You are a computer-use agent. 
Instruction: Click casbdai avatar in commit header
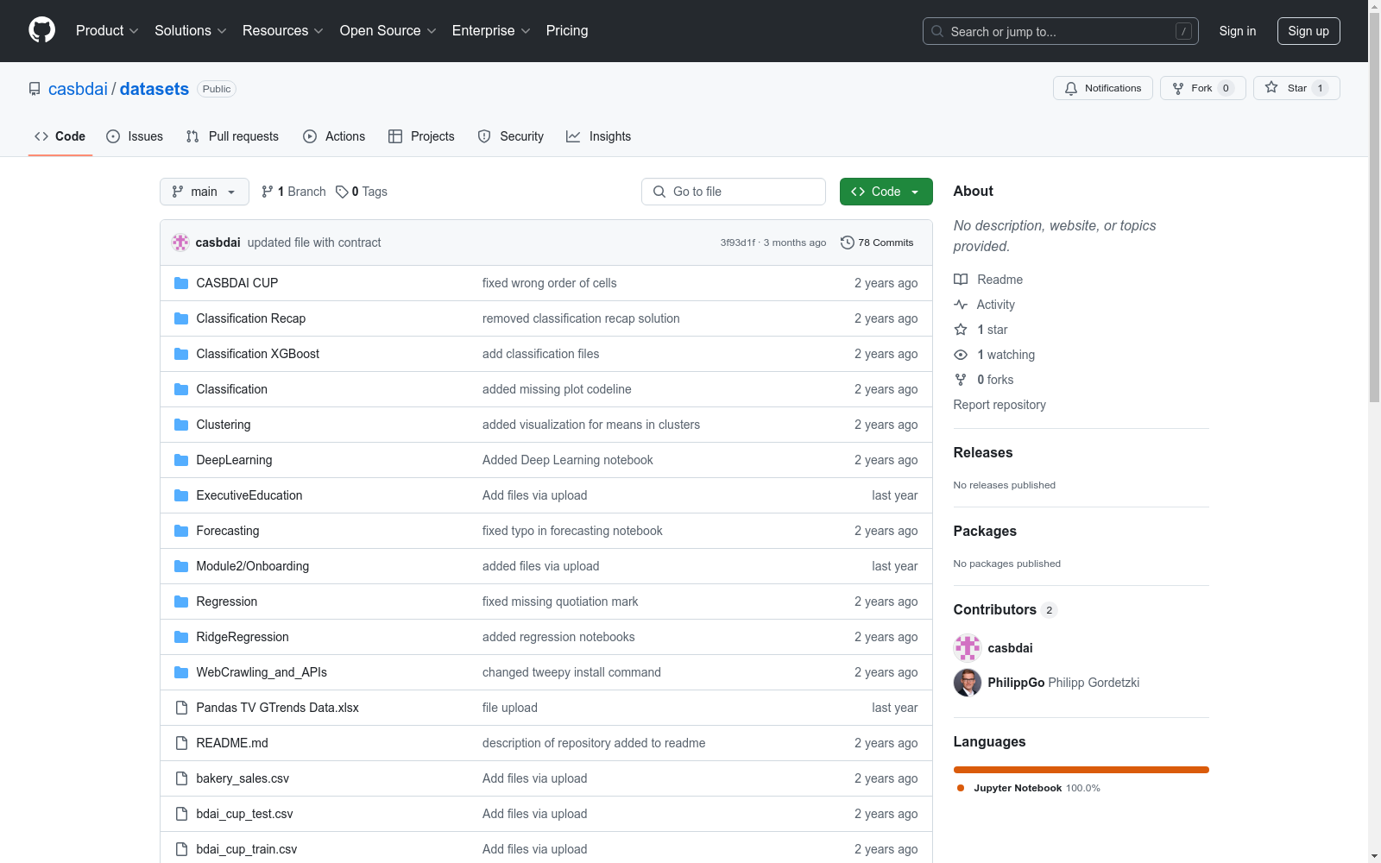tap(180, 243)
